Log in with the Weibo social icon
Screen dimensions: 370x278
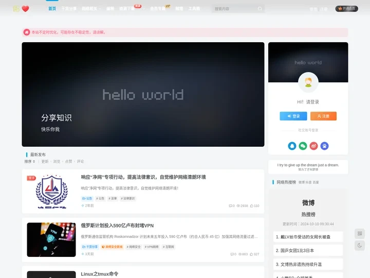(x=314, y=146)
